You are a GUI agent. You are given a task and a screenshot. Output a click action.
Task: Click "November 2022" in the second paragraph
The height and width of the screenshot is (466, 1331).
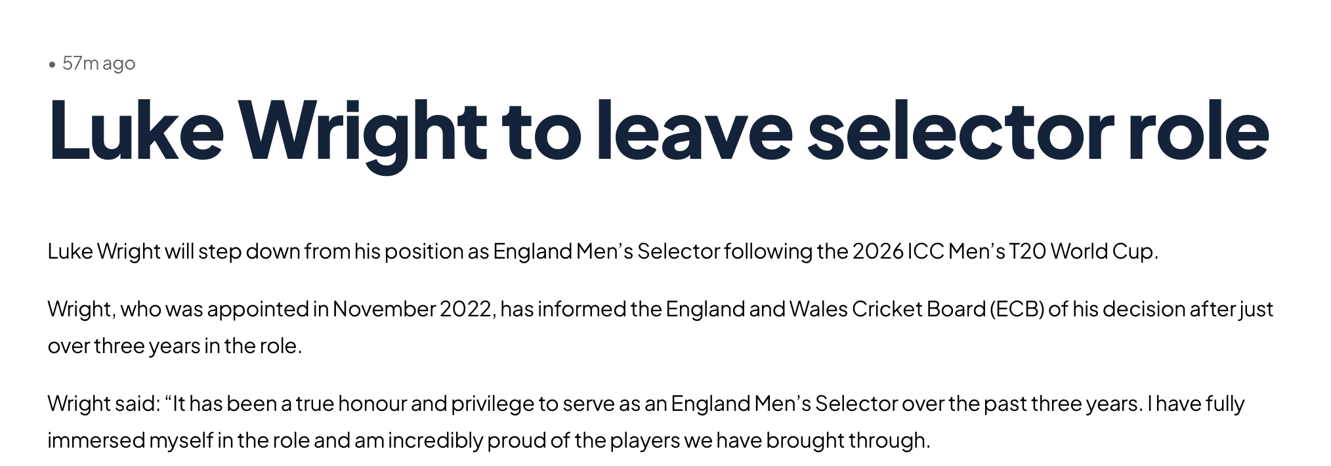(x=413, y=309)
